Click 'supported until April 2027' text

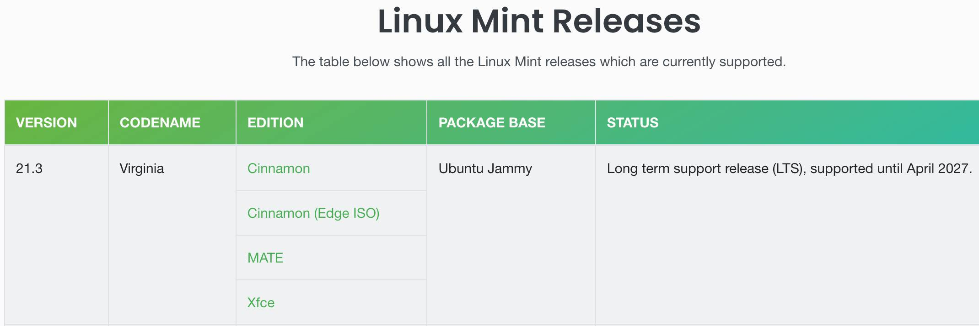coord(891,168)
